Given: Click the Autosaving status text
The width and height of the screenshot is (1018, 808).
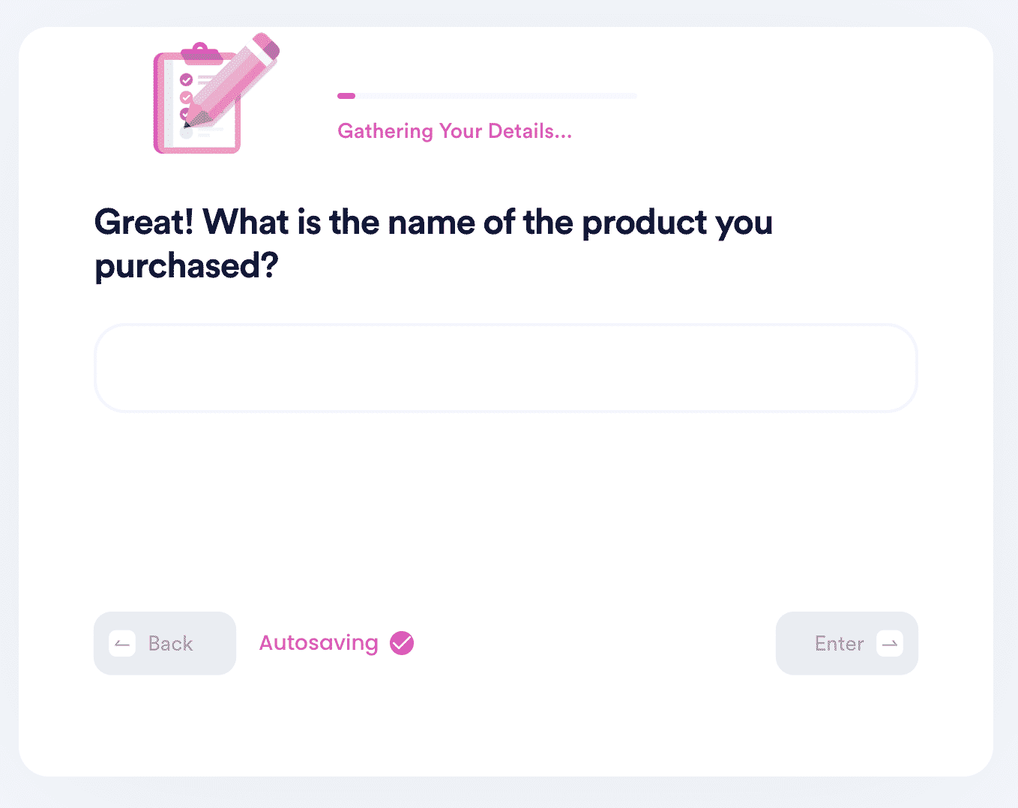Looking at the screenshot, I should [x=319, y=643].
